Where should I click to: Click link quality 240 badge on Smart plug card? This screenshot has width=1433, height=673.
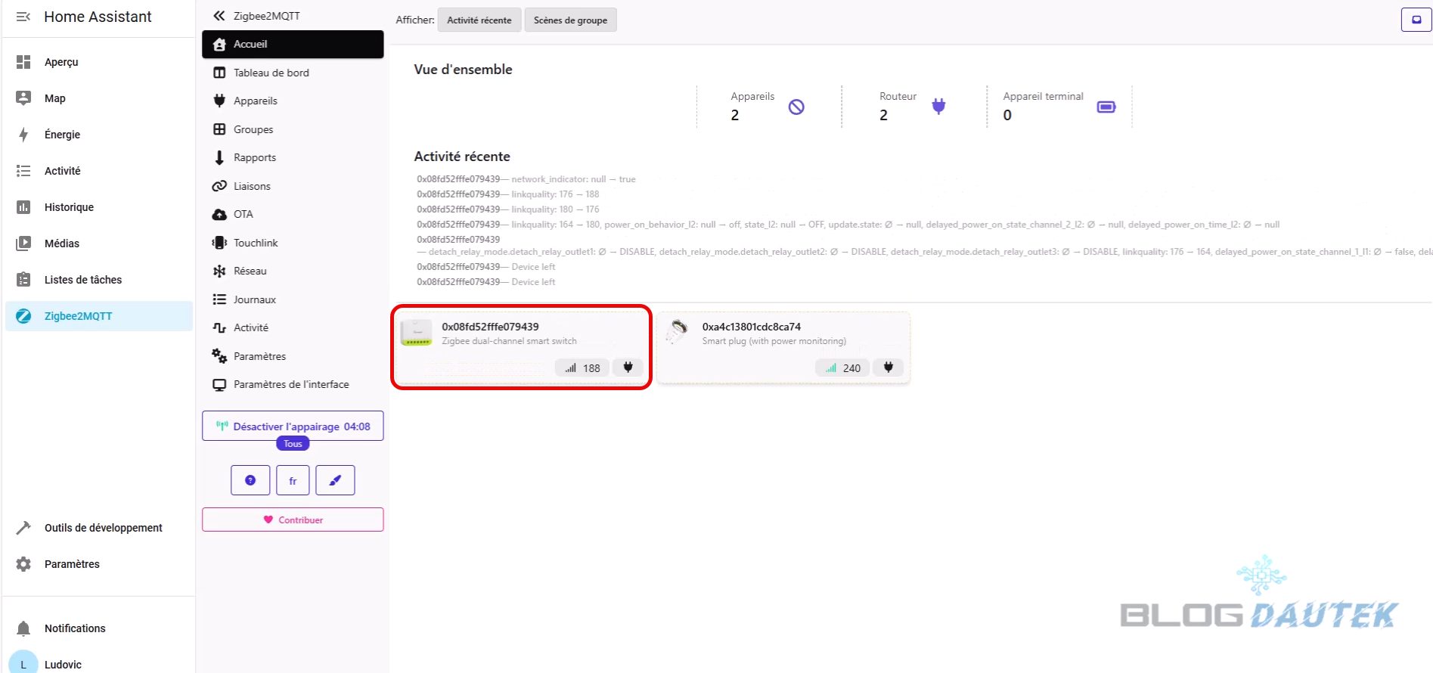pyautogui.click(x=842, y=368)
